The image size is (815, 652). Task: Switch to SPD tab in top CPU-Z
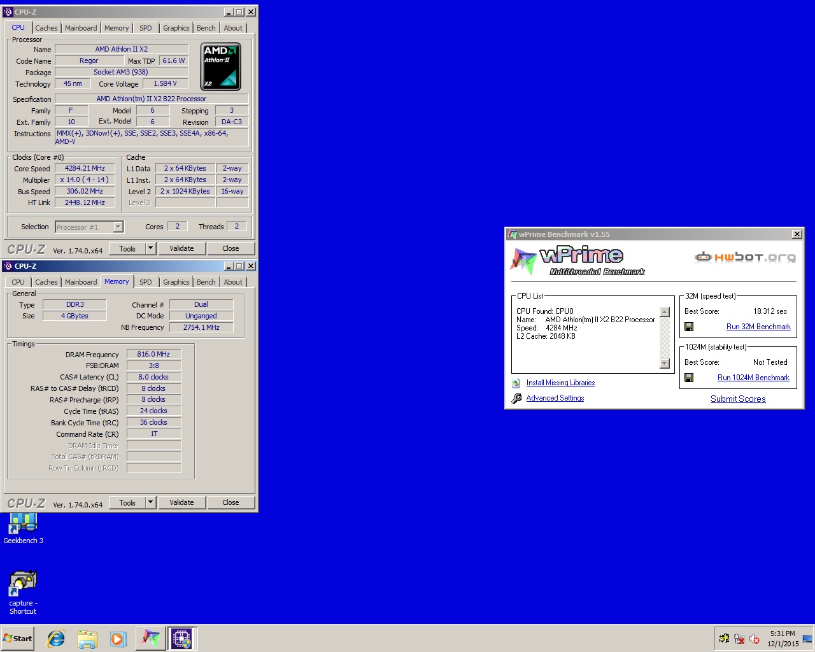click(x=146, y=28)
